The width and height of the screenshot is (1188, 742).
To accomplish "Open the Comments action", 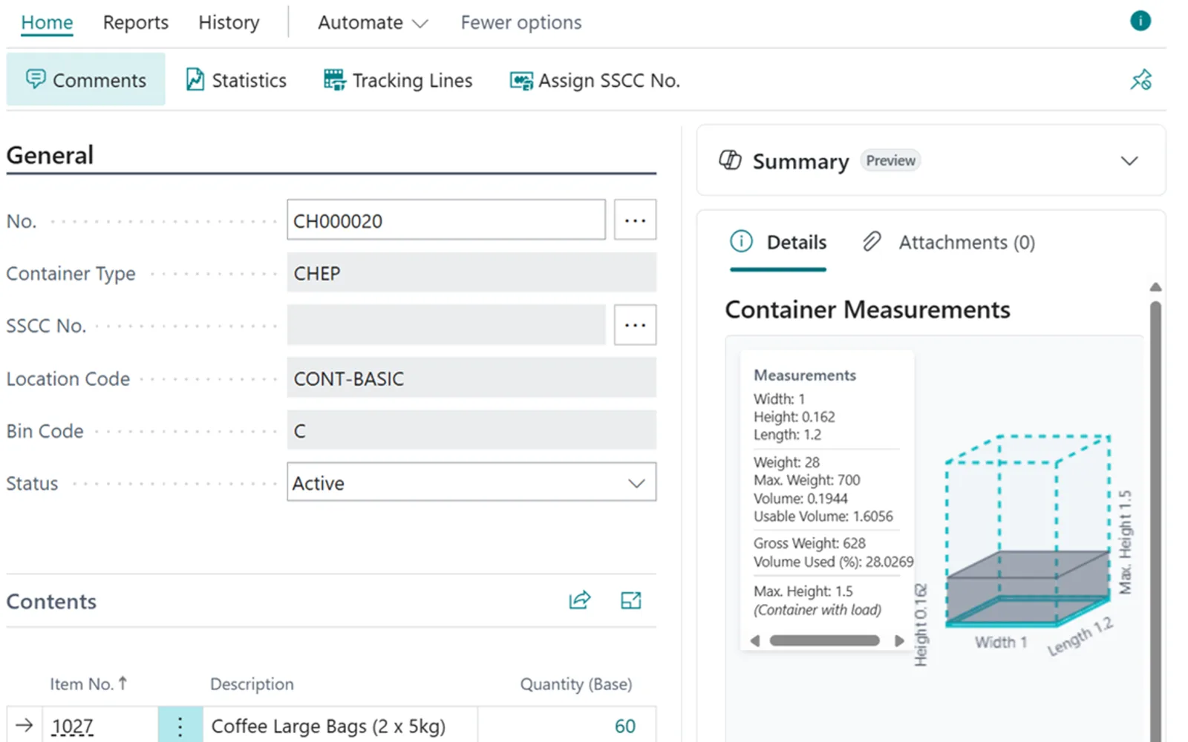I will [x=86, y=79].
